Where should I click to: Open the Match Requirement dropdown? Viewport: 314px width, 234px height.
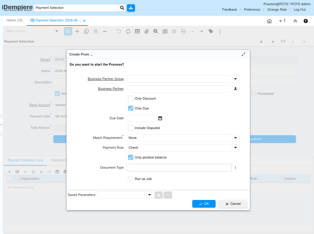click(235, 138)
